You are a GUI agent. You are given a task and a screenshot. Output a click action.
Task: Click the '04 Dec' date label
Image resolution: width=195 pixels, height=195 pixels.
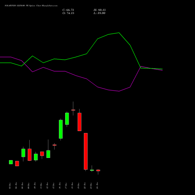point(16,186)
